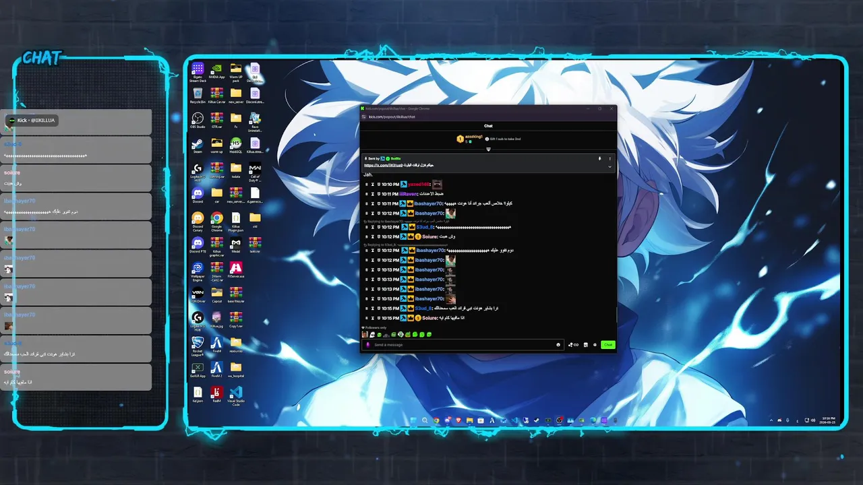The width and height of the screenshot is (863, 485).
Task: Open chat settings gear icon
Action: pos(595,345)
